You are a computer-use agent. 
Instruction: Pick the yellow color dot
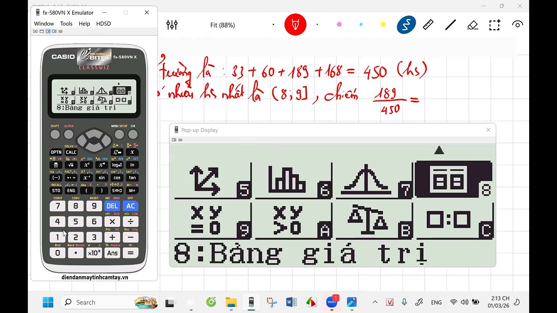pos(383,24)
